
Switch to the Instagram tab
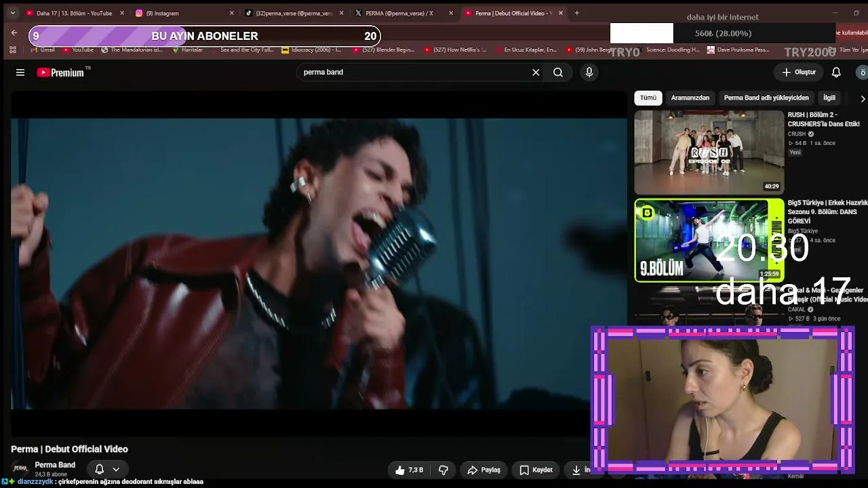180,13
